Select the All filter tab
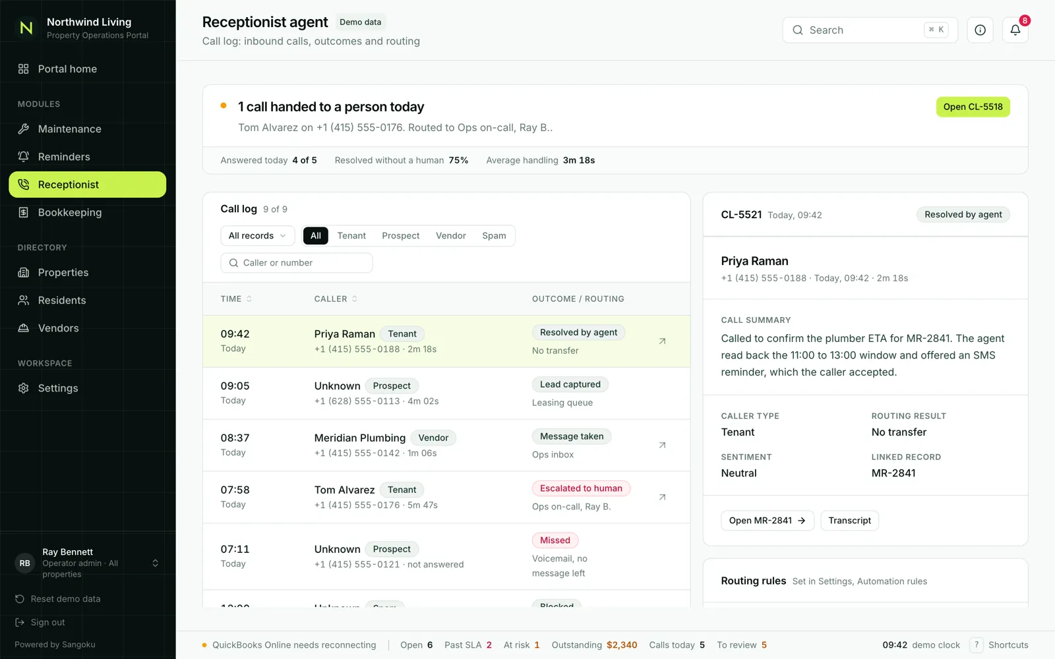The image size is (1055, 659). [316, 236]
